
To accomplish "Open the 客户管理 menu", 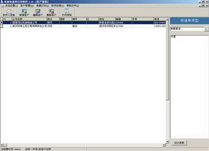I will (27, 6).
